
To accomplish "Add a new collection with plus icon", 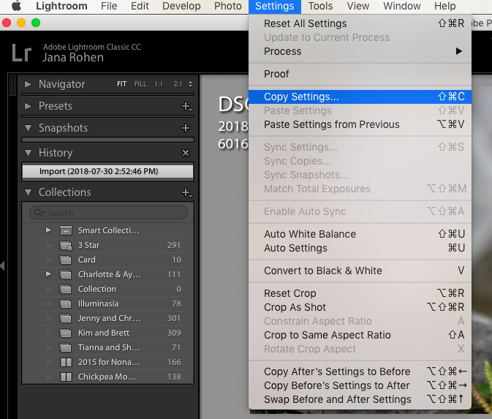I will point(186,192).
